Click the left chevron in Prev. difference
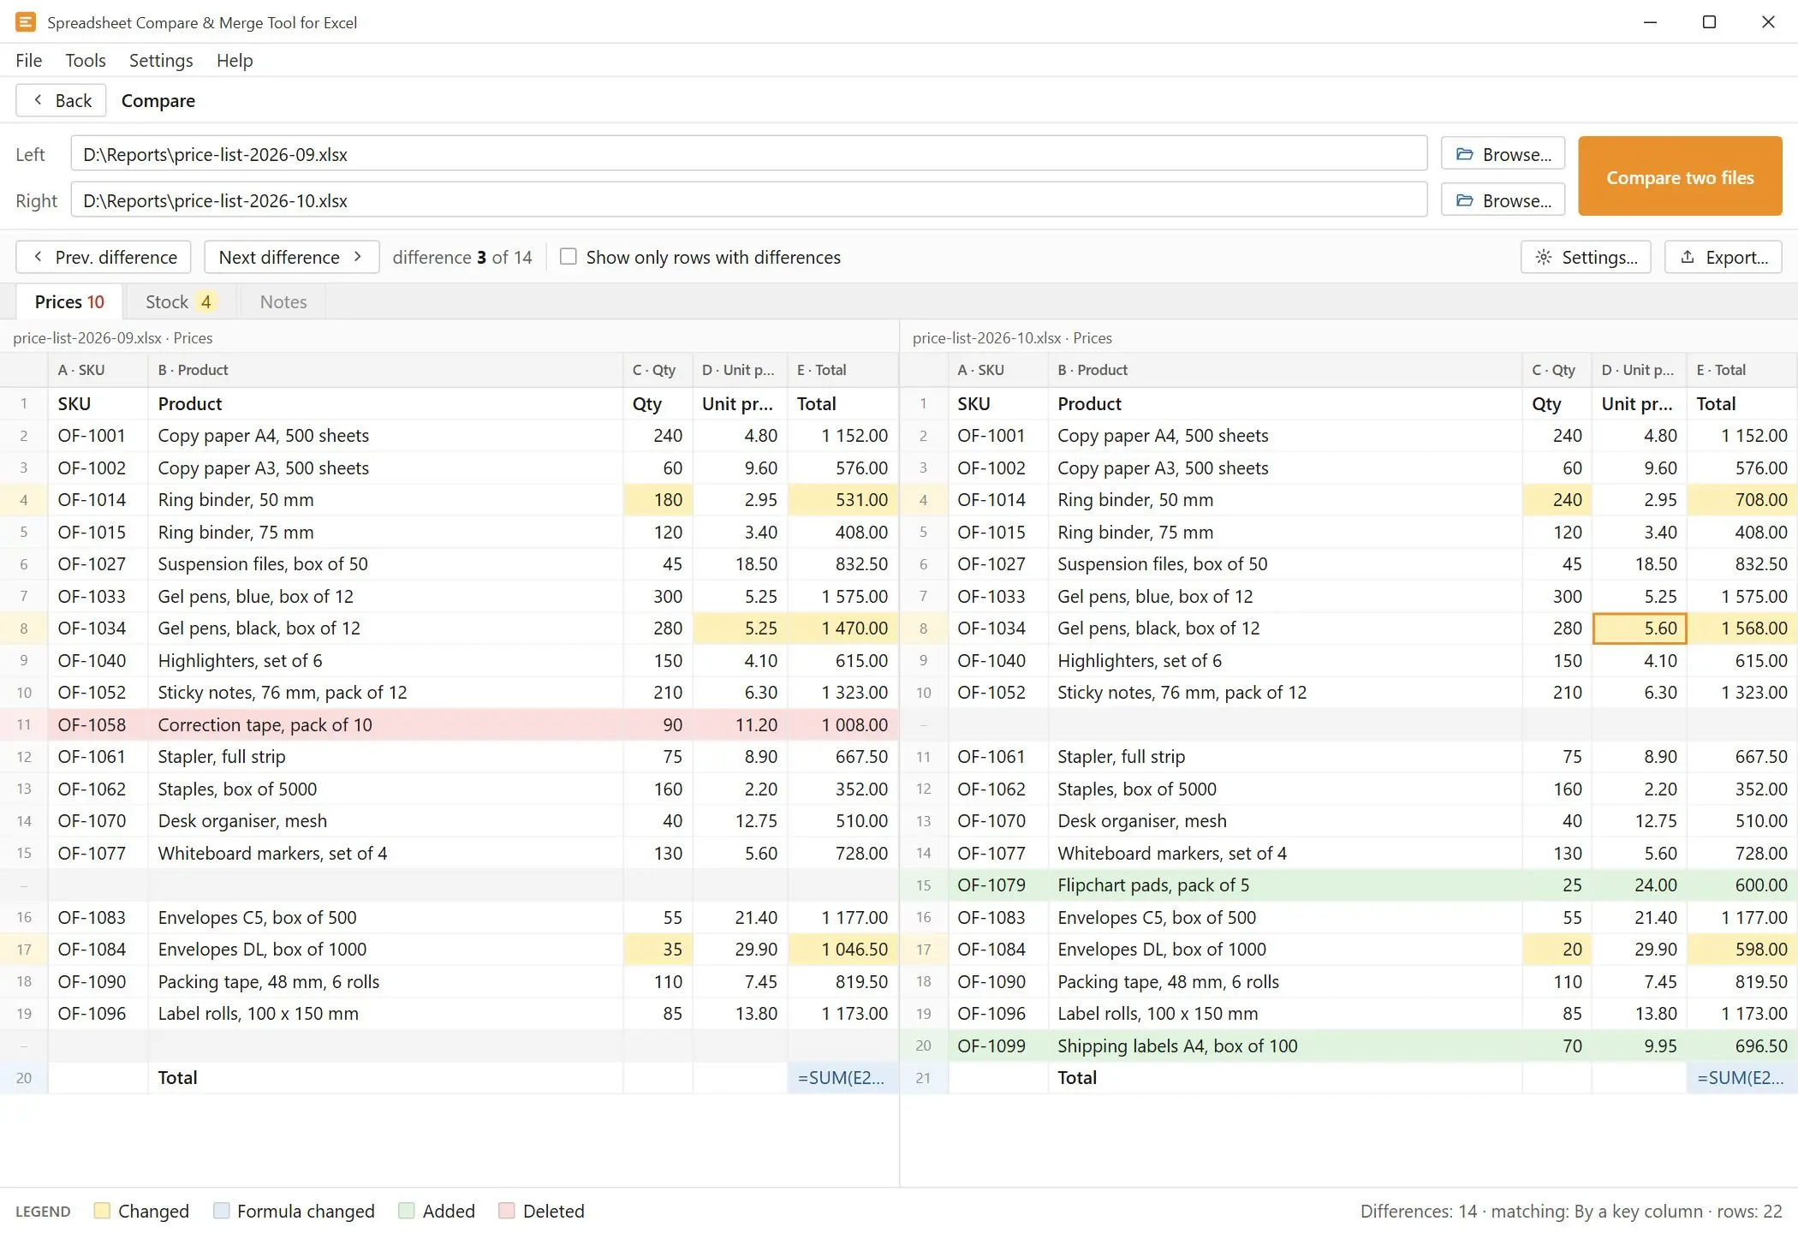The width and height of the screenshot is (1798, 1233). point(38,257)
